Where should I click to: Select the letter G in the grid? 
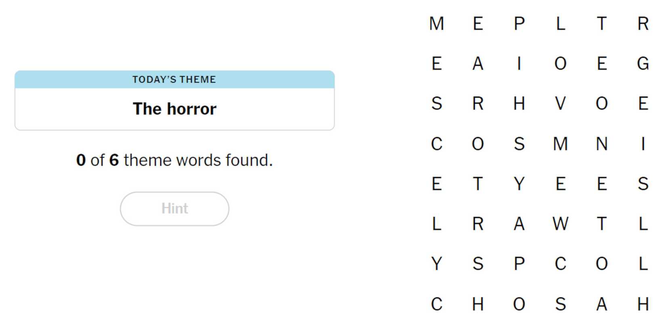pyautogui.click(x=643, y=64)
